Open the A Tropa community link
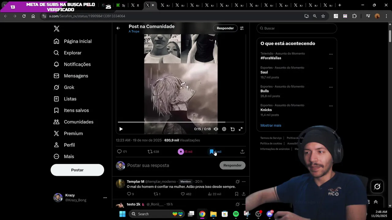 tap(134, 31)
